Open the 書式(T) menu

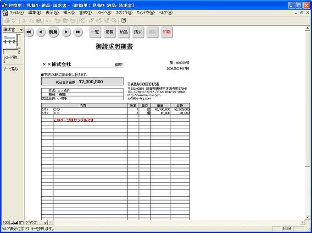click(x=85, y=13)
